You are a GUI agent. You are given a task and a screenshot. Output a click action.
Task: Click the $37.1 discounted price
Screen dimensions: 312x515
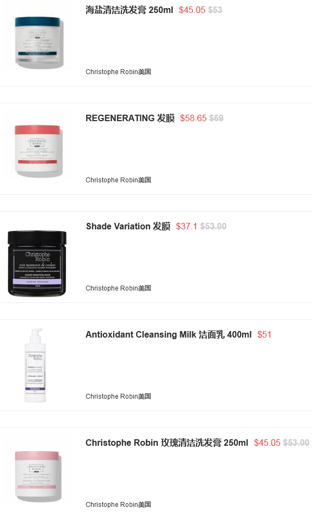click(x=186, y=226)
